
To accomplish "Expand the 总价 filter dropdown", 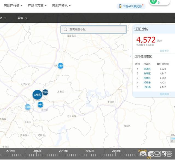I will click(22, 18).
